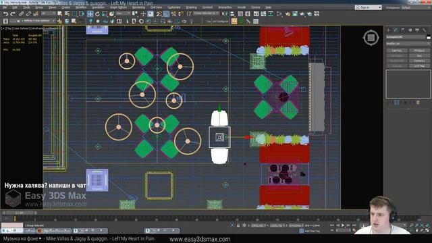Activate the Select and Move tool
Screen dimensions: 432x243
tap(90, 13)
